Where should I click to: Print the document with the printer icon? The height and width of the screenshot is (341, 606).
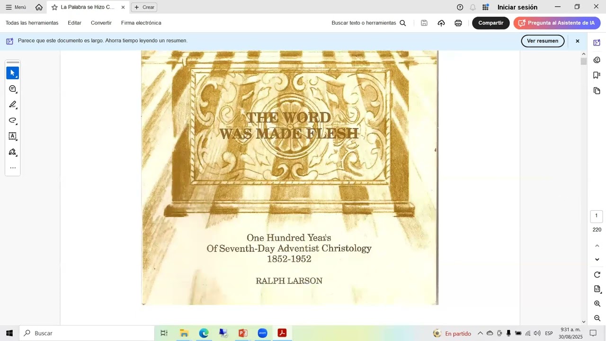coord(458,23)
